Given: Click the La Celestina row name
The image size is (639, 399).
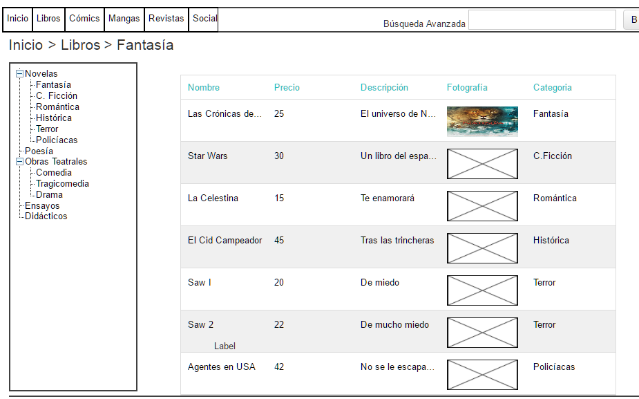Looking at the screenshot, I should [213, 198].
